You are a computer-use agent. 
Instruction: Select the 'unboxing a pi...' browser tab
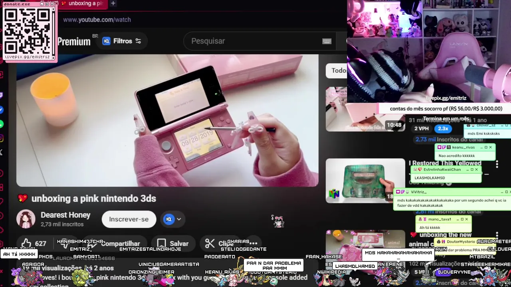click(x=82, y=4)
